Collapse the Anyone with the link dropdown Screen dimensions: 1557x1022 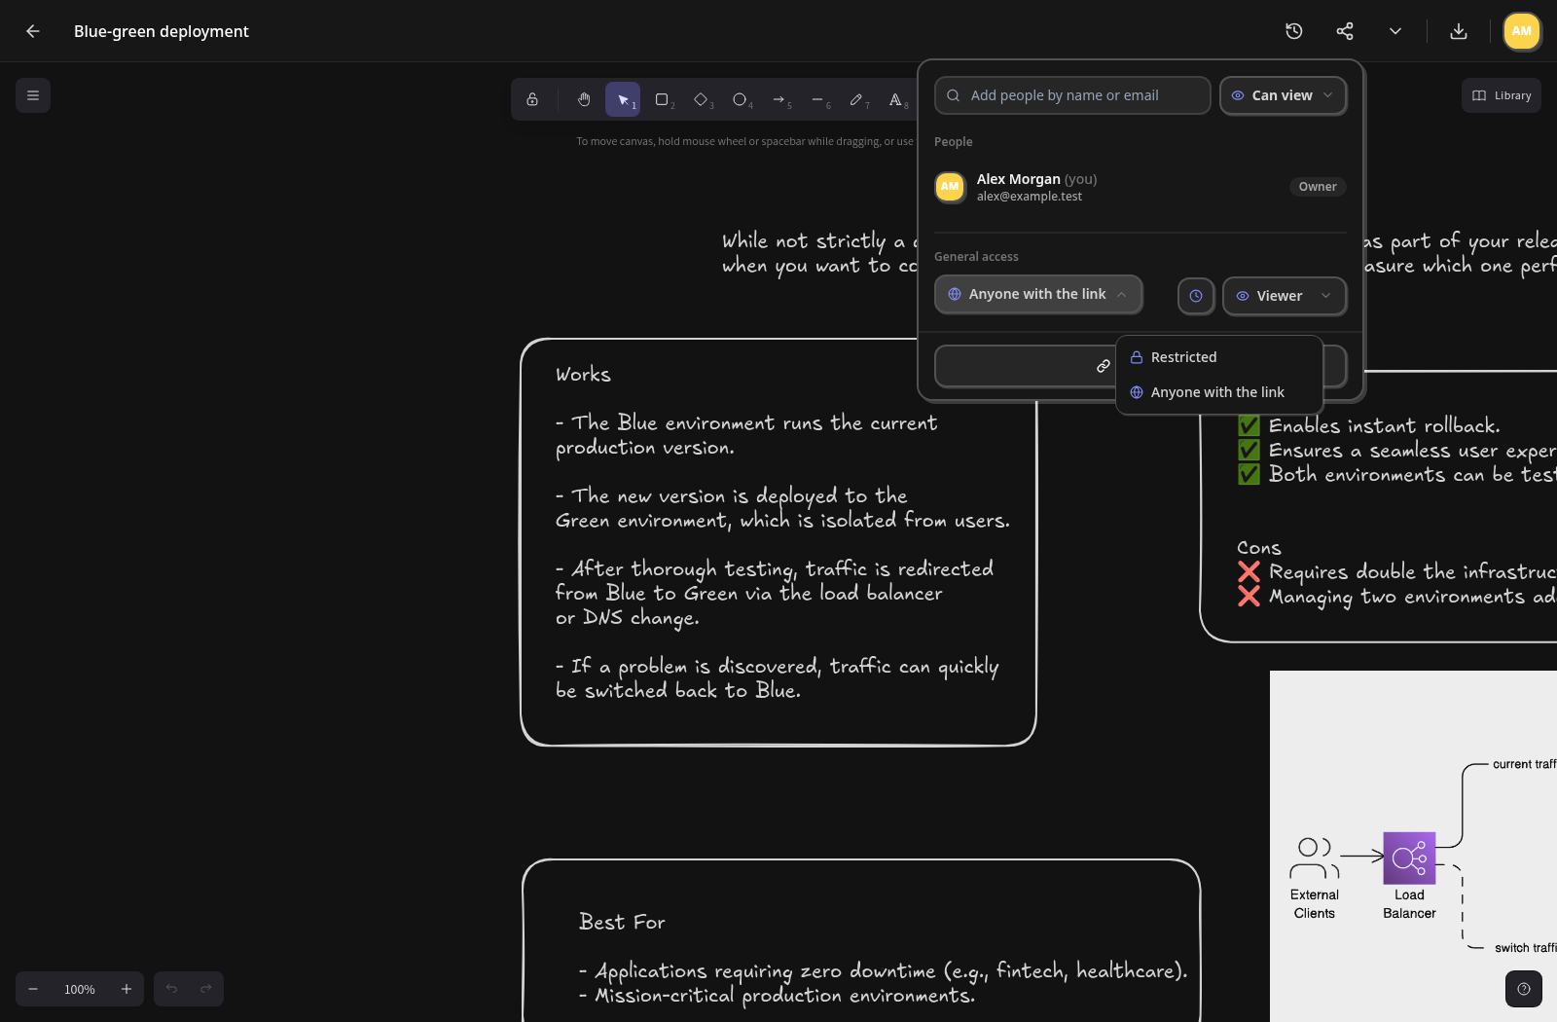coord(1038,294)
